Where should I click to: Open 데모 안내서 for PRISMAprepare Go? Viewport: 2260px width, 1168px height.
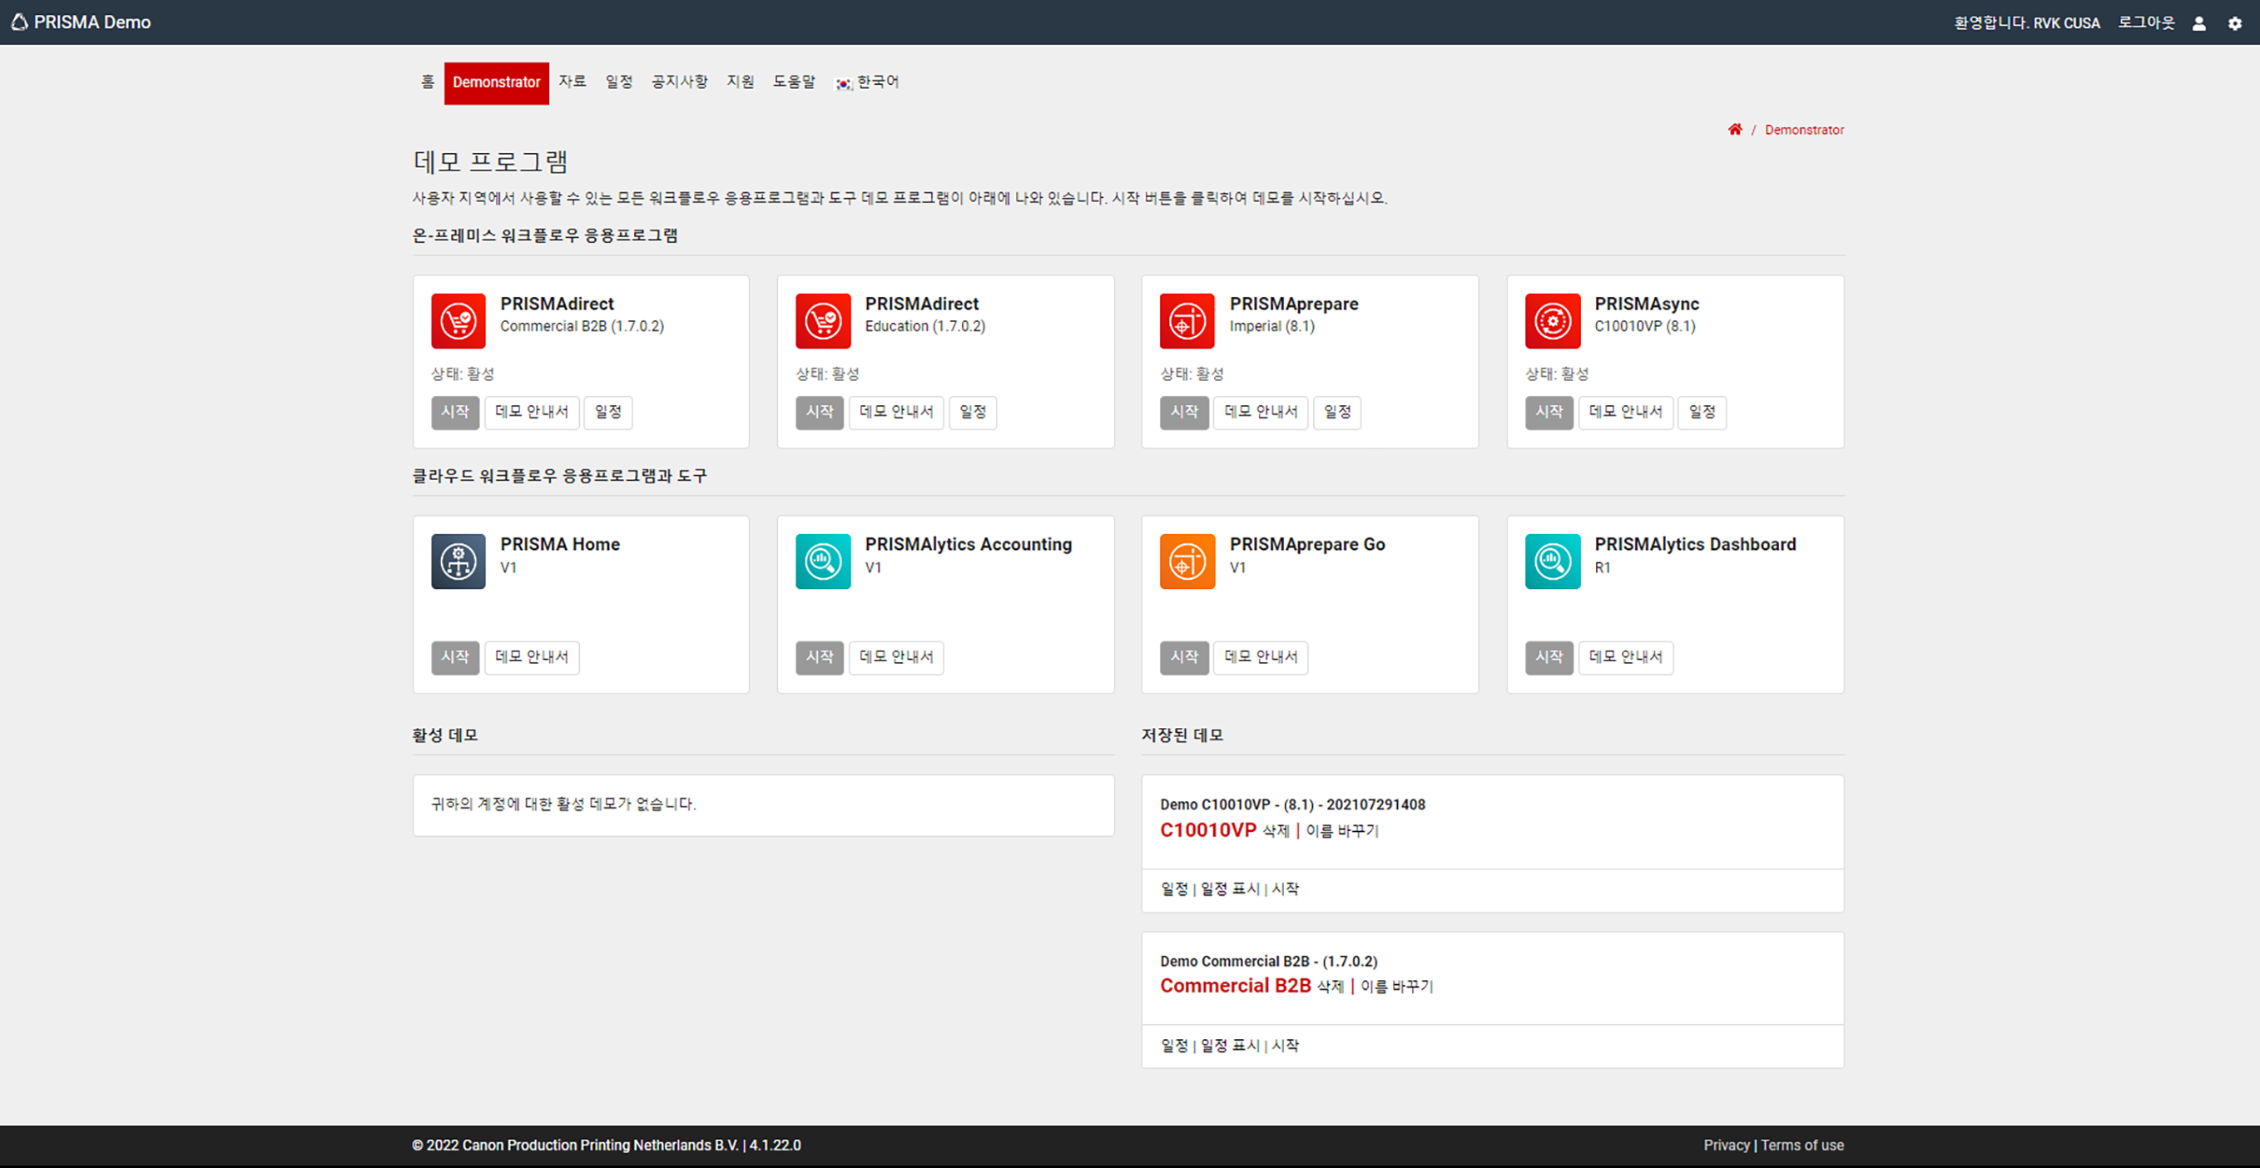point(1261,658)
